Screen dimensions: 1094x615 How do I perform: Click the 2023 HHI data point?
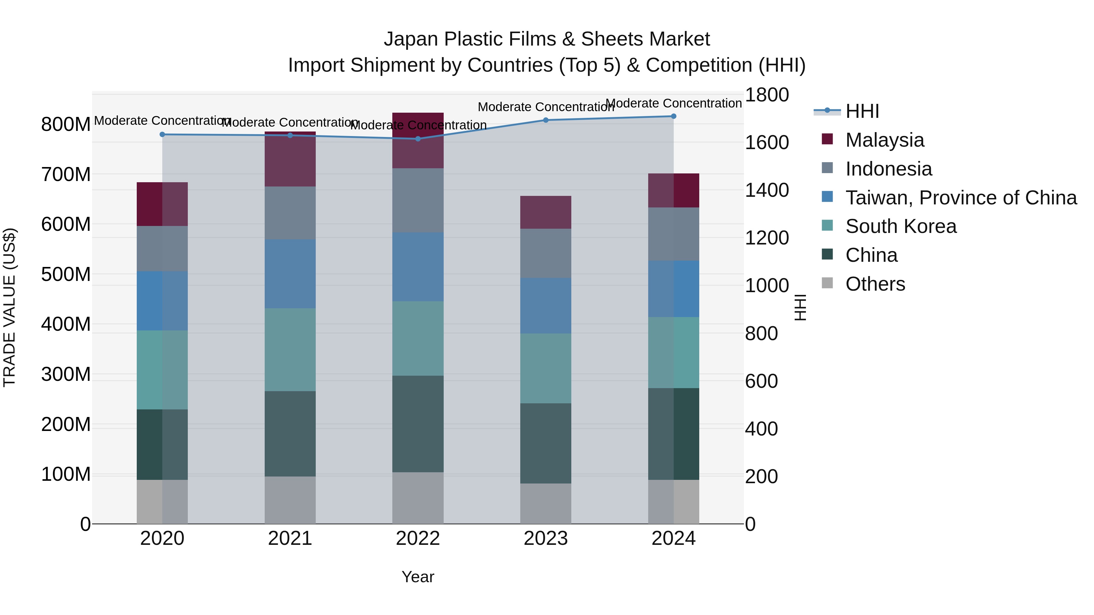(546, 120)
